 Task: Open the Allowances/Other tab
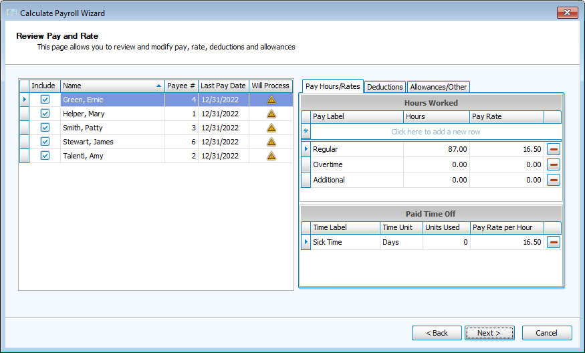tap(439, 87)
